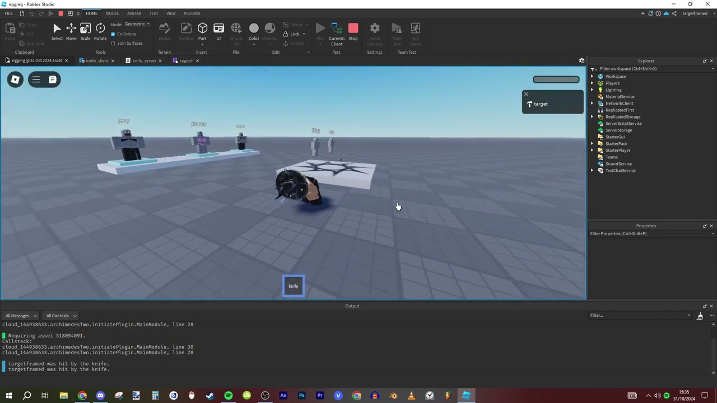The height and width of the screenshot is (403, 717).
Task: Close the target panel with X
Action: [x=526, y=94]
